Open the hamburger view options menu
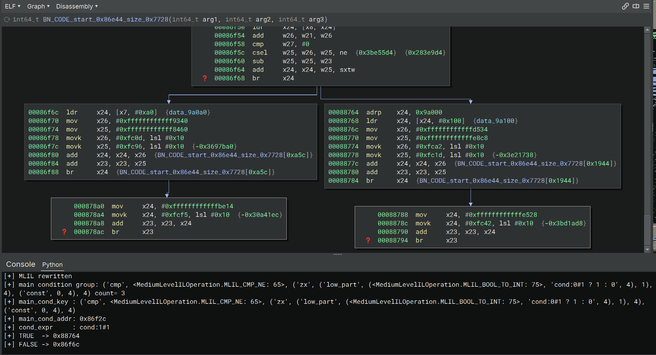This screenshot has height=355, width=656. [647, 6]
